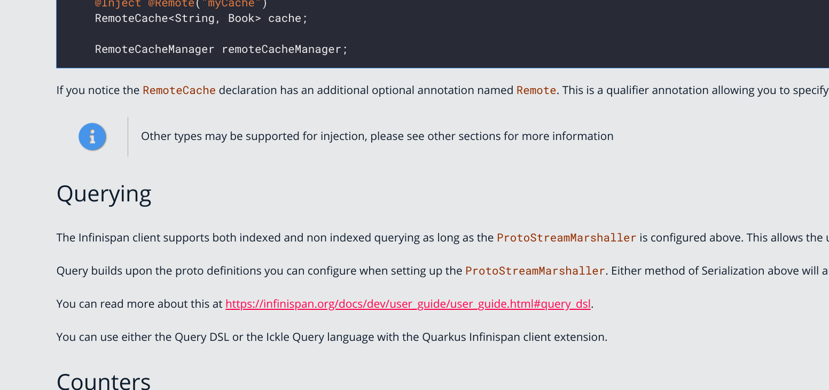Click the code line 'RemoteCache<String, Book> cache;'
Screen dimensions: 829x390
pyautogui.click(x=201, y=18)
